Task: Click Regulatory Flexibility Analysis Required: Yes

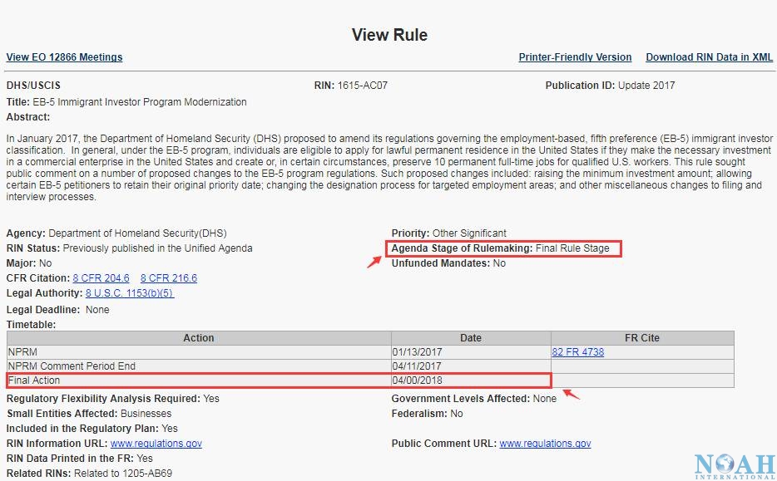Action: 113,399
